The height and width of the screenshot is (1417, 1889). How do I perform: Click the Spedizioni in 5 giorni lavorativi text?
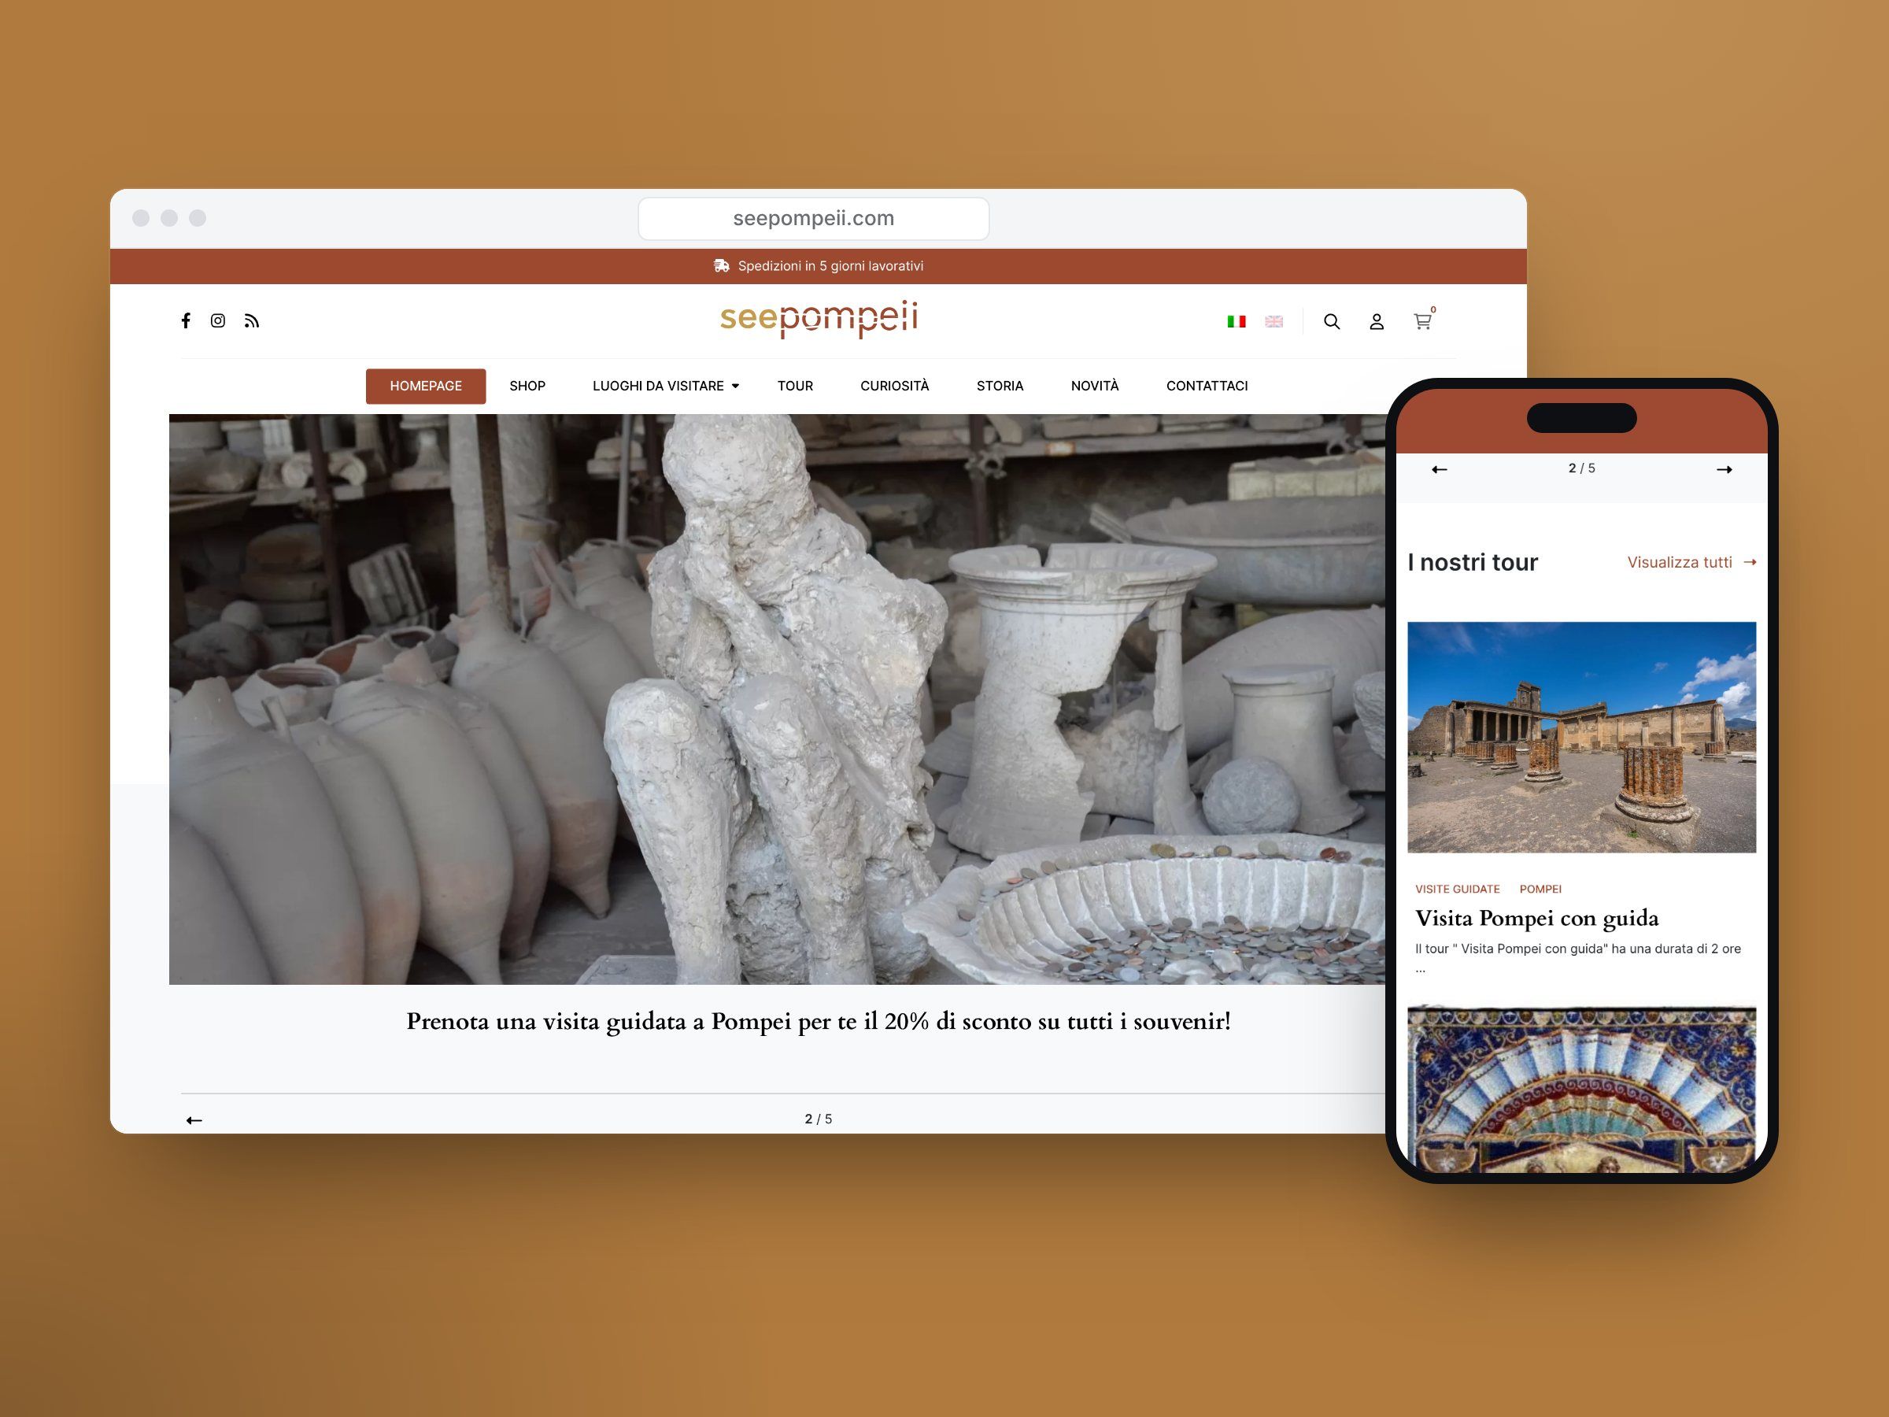pyautogui.click(x=830, y=265)
